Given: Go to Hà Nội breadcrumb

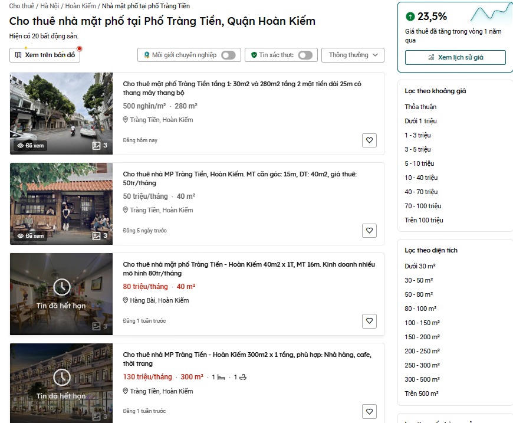Looking at the screenshot, I should click(x=50, y=6).
